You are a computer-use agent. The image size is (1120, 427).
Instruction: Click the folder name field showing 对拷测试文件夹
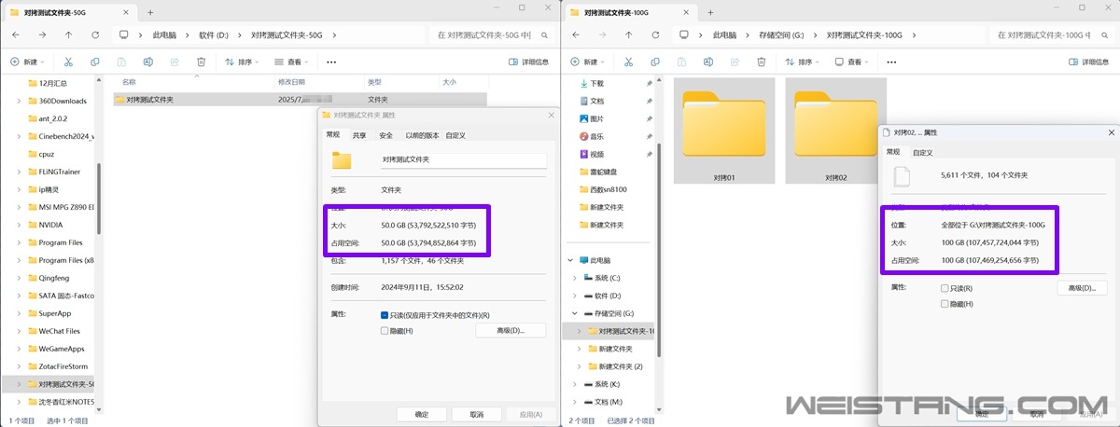click(462, 159)
